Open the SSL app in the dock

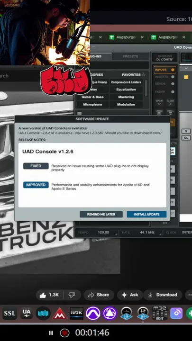[x=9, y=314]
